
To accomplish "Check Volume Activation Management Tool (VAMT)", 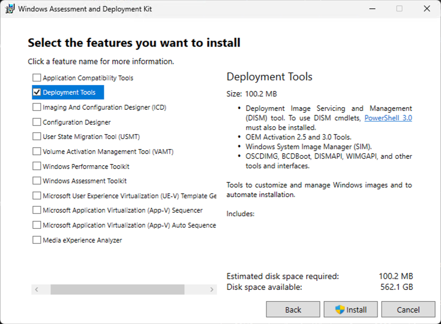I will [37, 152].
